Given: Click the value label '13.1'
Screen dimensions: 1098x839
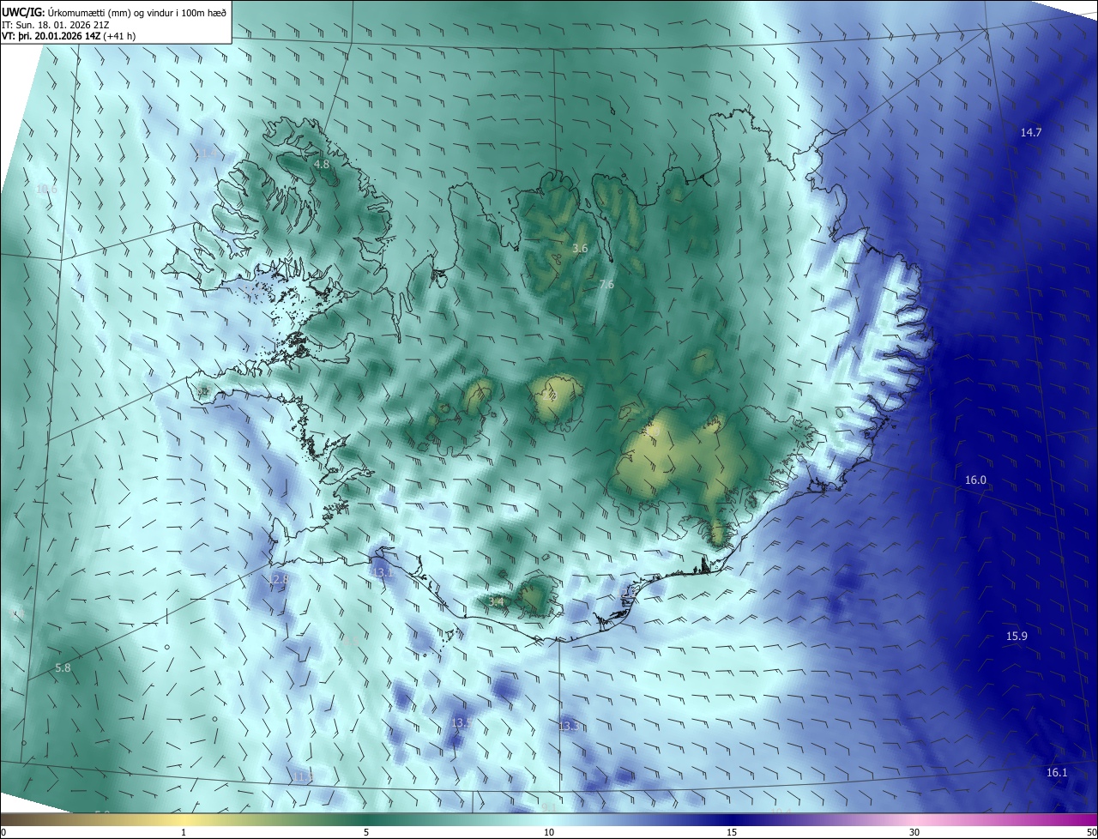Looking at the screenshot, I should [x=383, y=572].
